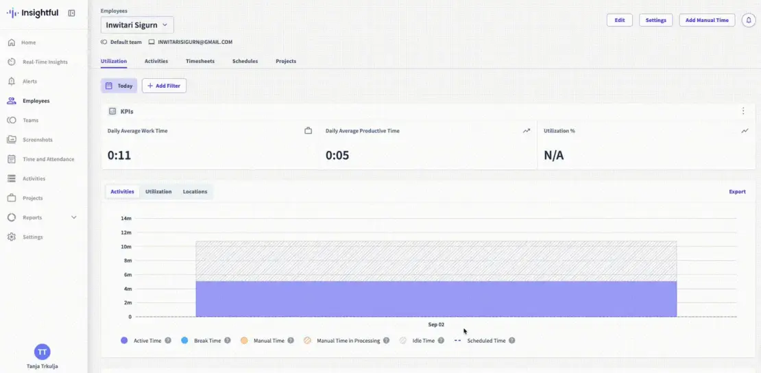Viewport: 761px width, 373px height.
Task: Click the Activities list icon in sidebar
Action: (x=12, y=179)
